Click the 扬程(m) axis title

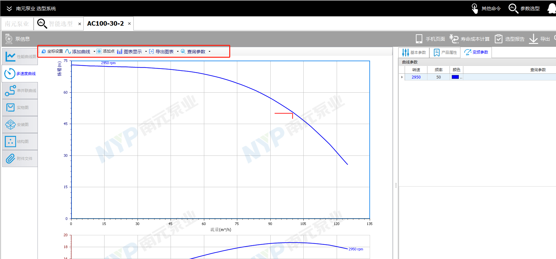click(x=59, y=69)
